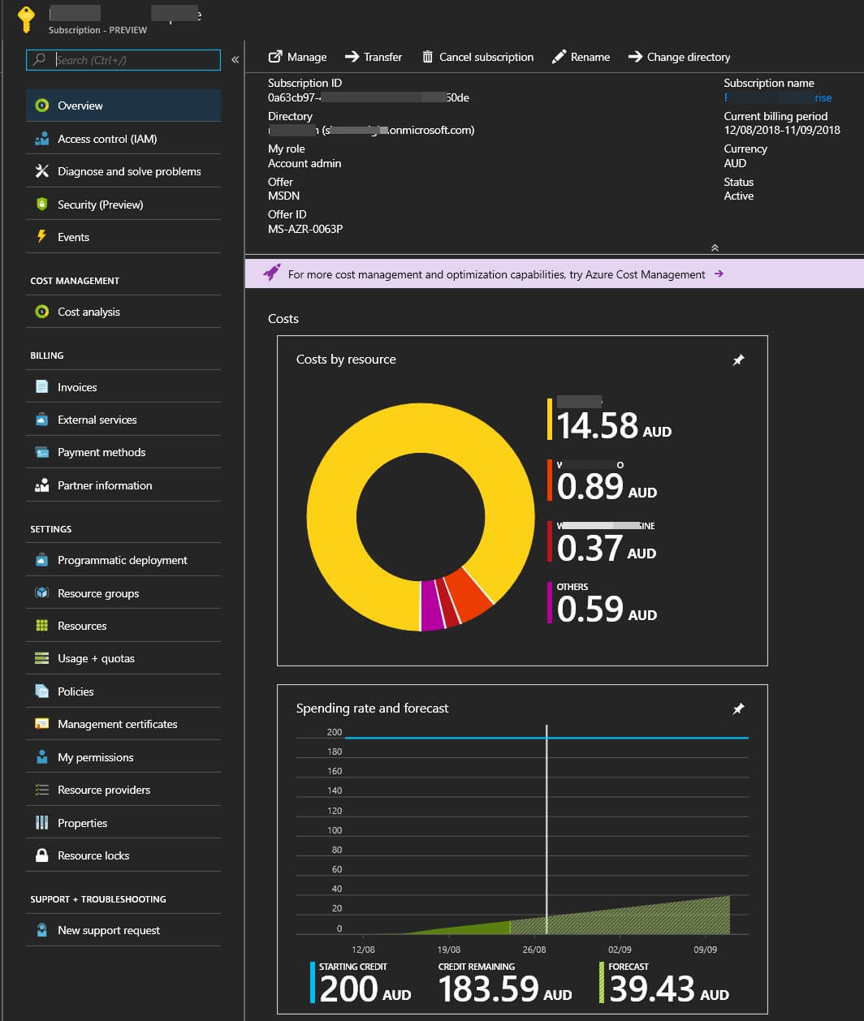Click the Payment methods card icon
Viewport: 864px width, 1021px height.
pyautogui.click(x=42, y=452)
